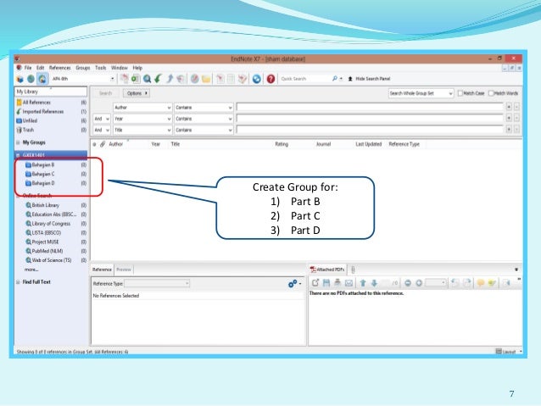
Task: Click the green Import arrow icon
Action: pyautogui.click(x=159, y=79)
